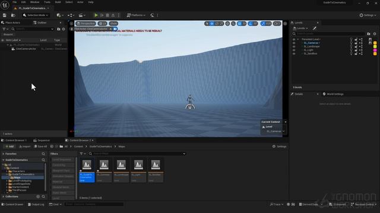The width and height of the screenshot is (380, 213).
Task: Select the SL_Landscape level row
Action: pyautogui.click(x=312, y=47)
